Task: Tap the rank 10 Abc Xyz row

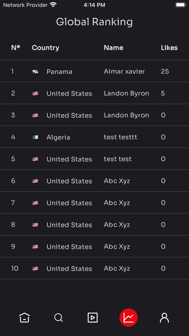Action: tap(94, 268)
